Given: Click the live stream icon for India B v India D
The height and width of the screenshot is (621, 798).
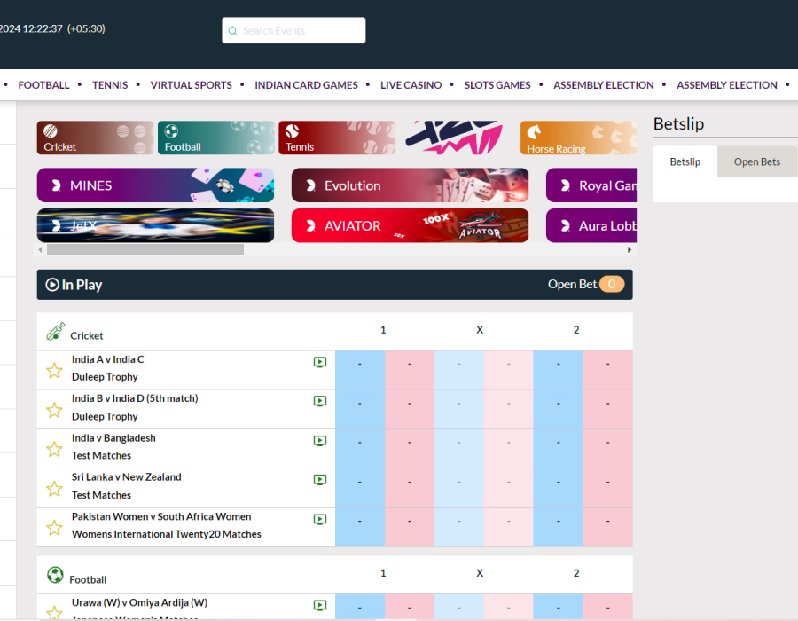Looking at the screenshot, I should coord(320,401).
